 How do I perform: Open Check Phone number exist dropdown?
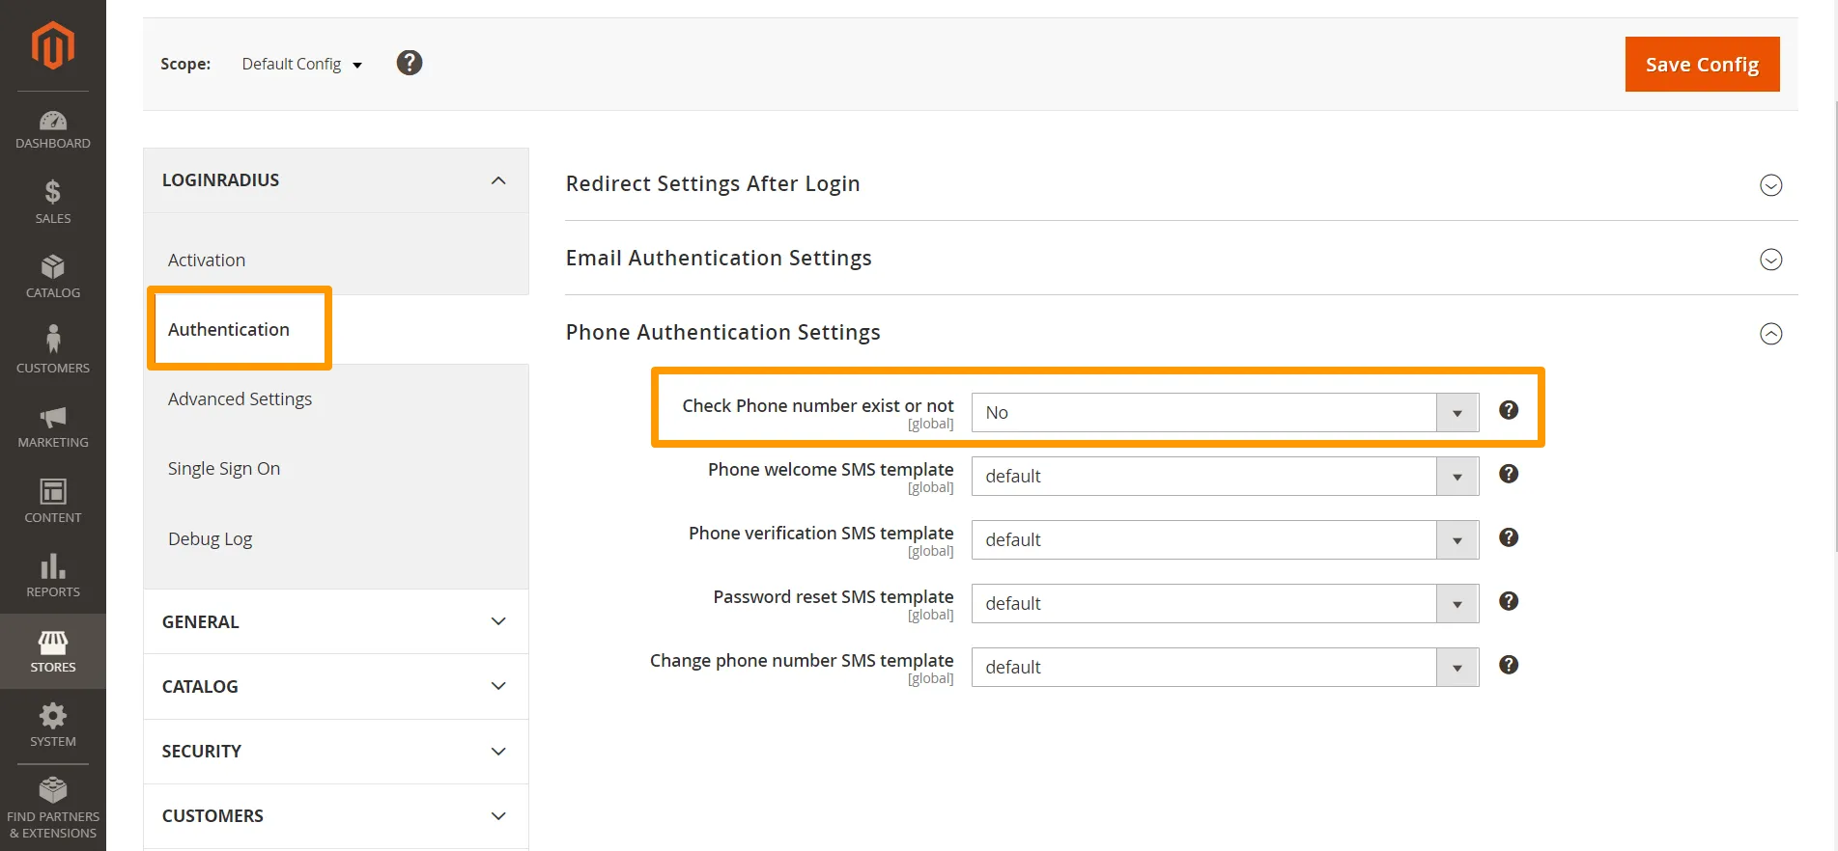[x=1224, y=413]
